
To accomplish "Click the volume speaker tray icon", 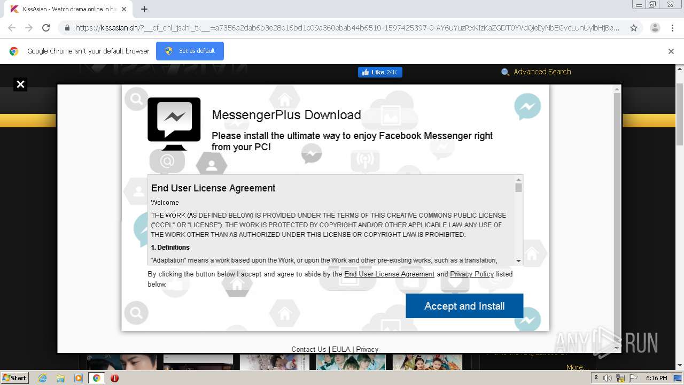I will [x=608, y=378].
